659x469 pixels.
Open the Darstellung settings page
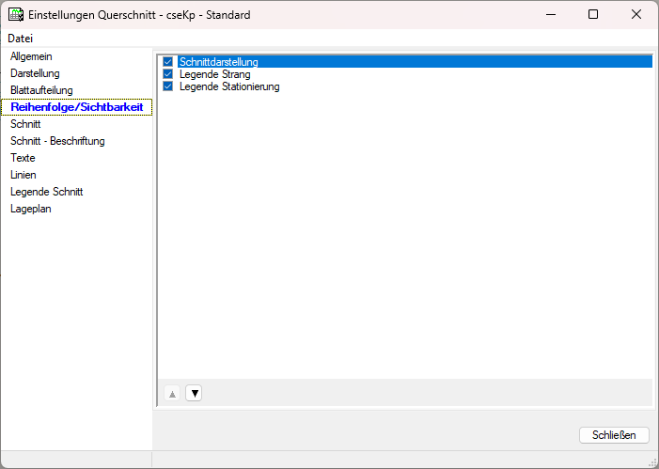(x=35, y=73)
